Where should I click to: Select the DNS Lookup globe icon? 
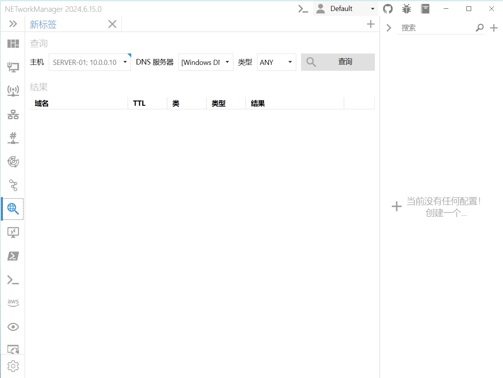[13, 209]
